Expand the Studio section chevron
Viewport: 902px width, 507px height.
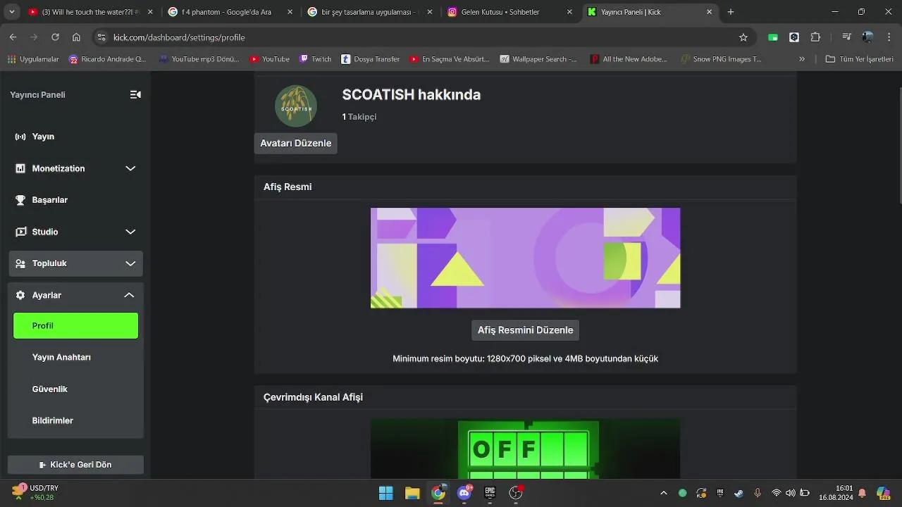click(x=130, y=232)
